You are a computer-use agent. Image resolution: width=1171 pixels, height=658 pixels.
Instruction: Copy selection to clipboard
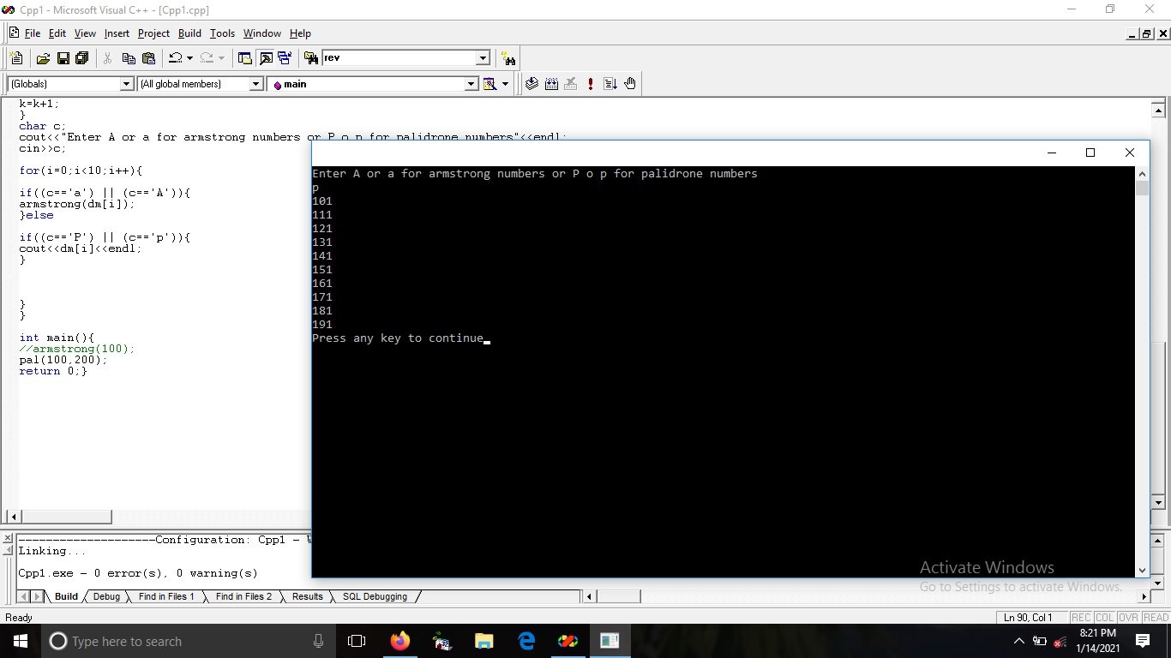click(129, 58)
